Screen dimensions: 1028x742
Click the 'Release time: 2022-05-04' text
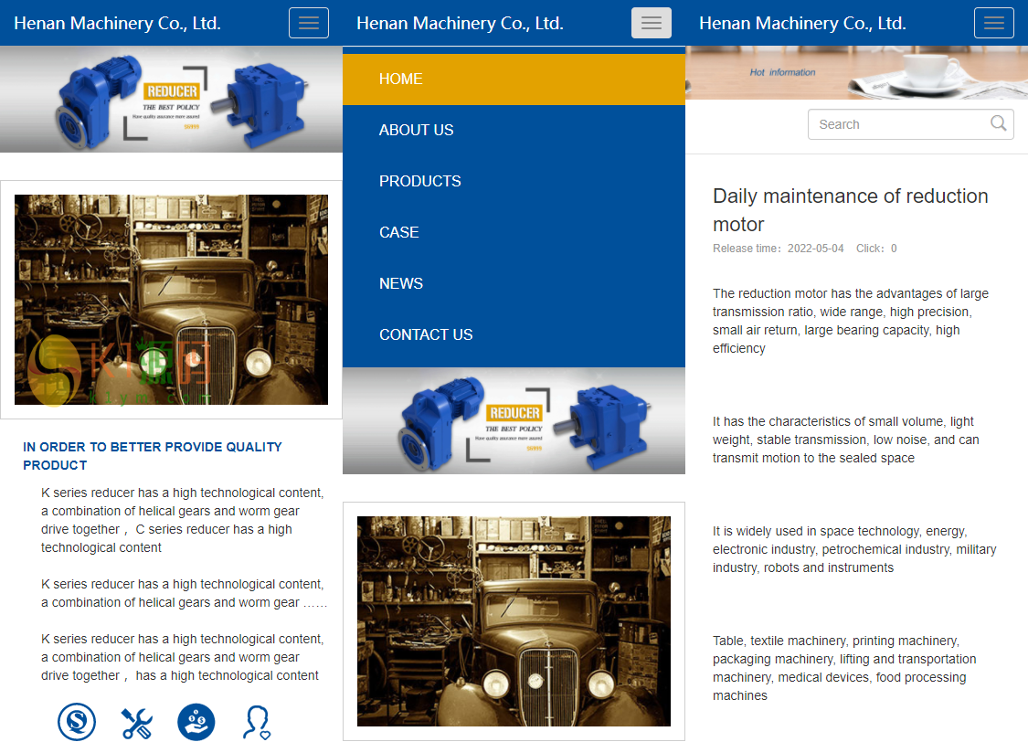tap(779, 249)
